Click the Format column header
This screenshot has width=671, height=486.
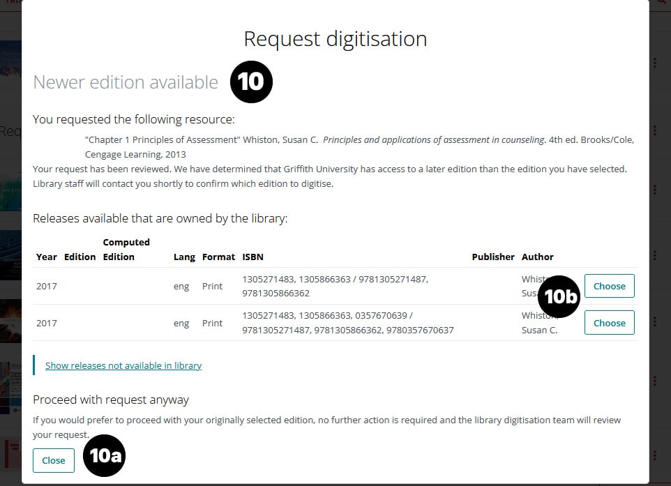(x=218, y=257)
